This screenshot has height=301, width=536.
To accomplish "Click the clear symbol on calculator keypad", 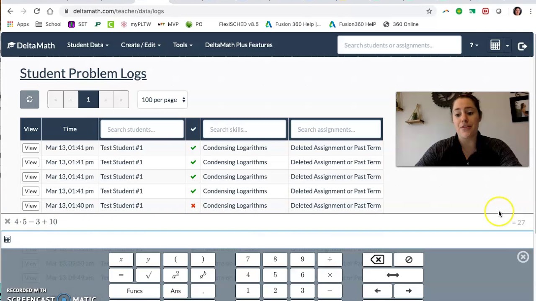I will coord(408,260).
